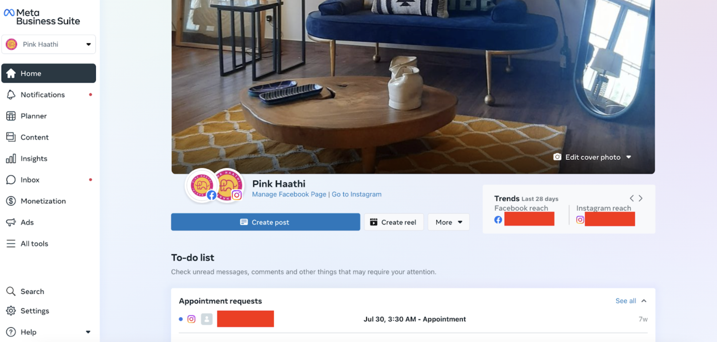Open Insights panel in sidebar

(34, 158)
